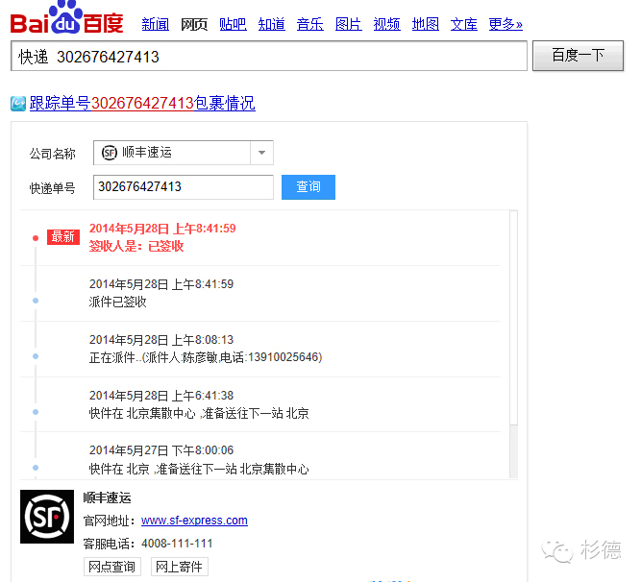Go to the 贴吧 tab
The width and height of the screenshot is (641, 582).
233,24
